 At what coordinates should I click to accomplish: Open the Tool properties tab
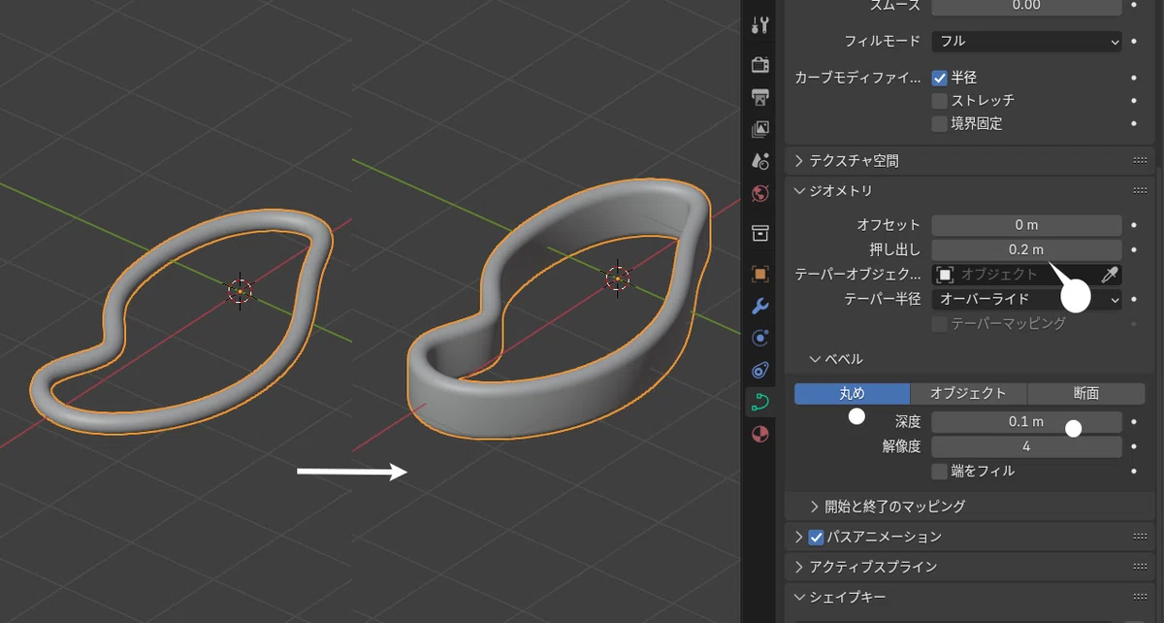tap(760, 25)
